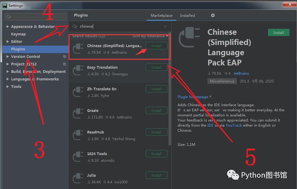The height and width of the screenshot is (189, 297).
Task: Click the green Install button in details pane
Action: pyautogui.click(x=278, y=32)
